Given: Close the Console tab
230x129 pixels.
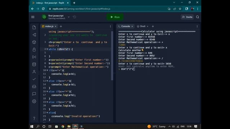Looking at the screenshot, I should click(x=132, y=26).
